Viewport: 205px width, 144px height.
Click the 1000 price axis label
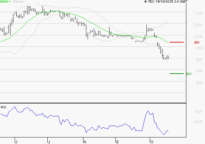[x=198, y=37]
